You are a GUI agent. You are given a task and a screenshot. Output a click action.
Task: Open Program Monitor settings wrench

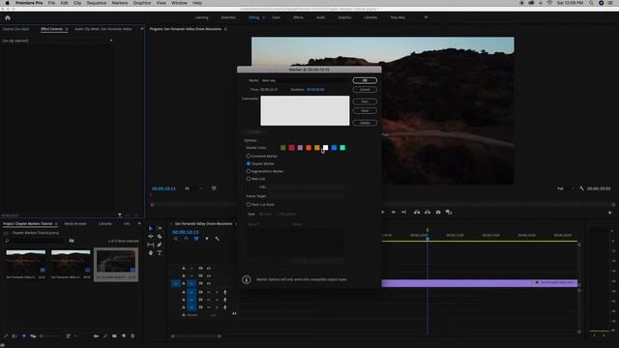point(581,188)
